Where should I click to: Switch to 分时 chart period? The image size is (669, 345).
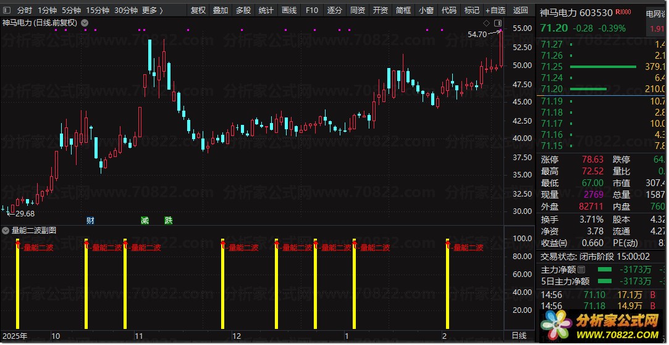pos(24,11)
